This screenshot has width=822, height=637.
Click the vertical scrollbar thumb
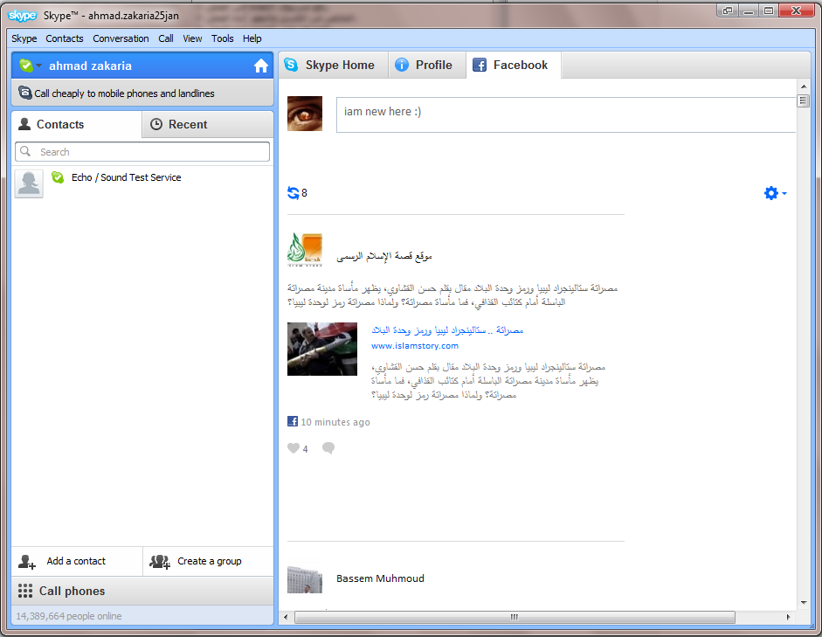point(803,100)
